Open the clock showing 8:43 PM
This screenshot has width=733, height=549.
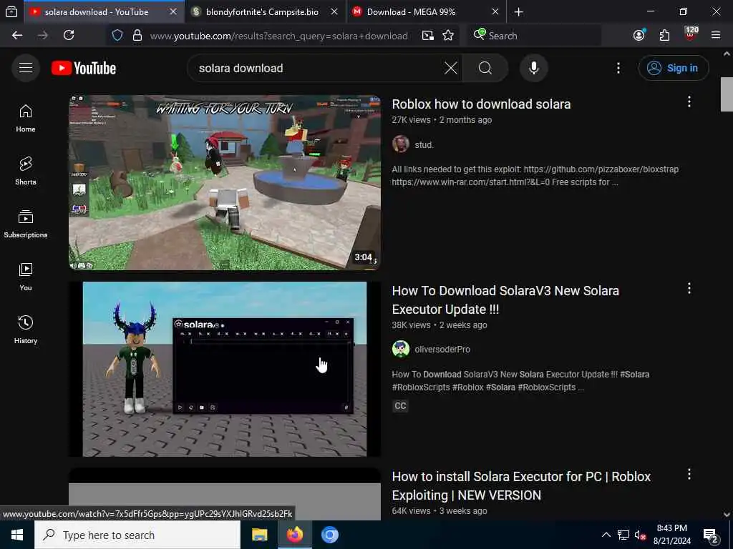(x=671, y=535)
